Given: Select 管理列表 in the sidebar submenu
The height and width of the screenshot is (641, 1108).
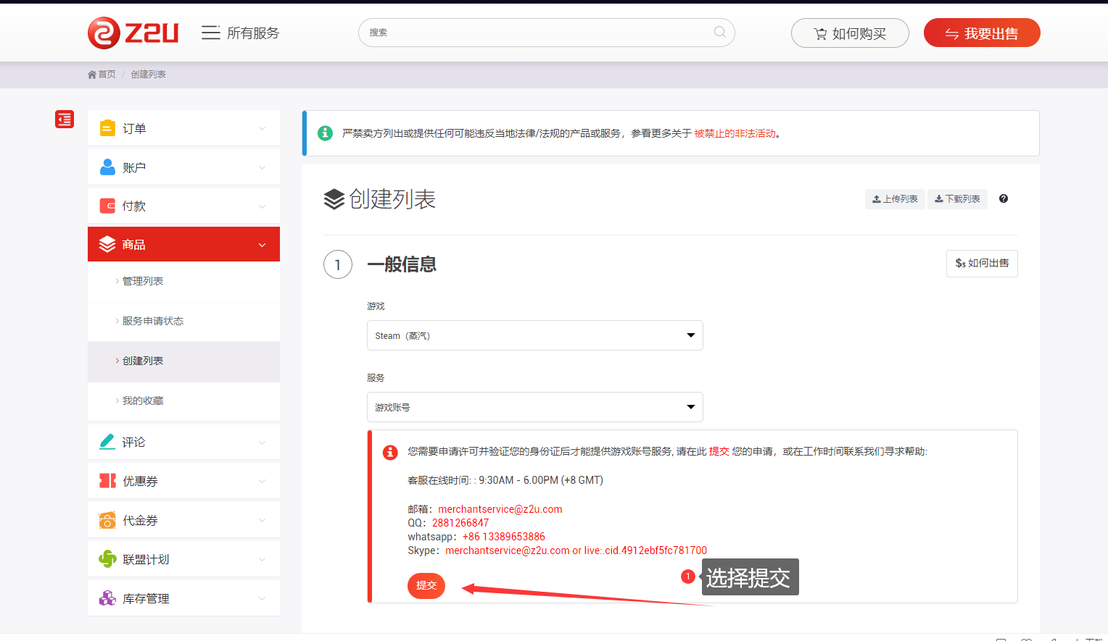Looking at the screenshot, I should (143, 281).
